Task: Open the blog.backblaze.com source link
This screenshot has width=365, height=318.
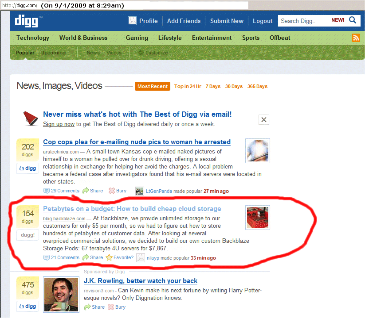Action: pyautogui.click(x=64, y=218)
